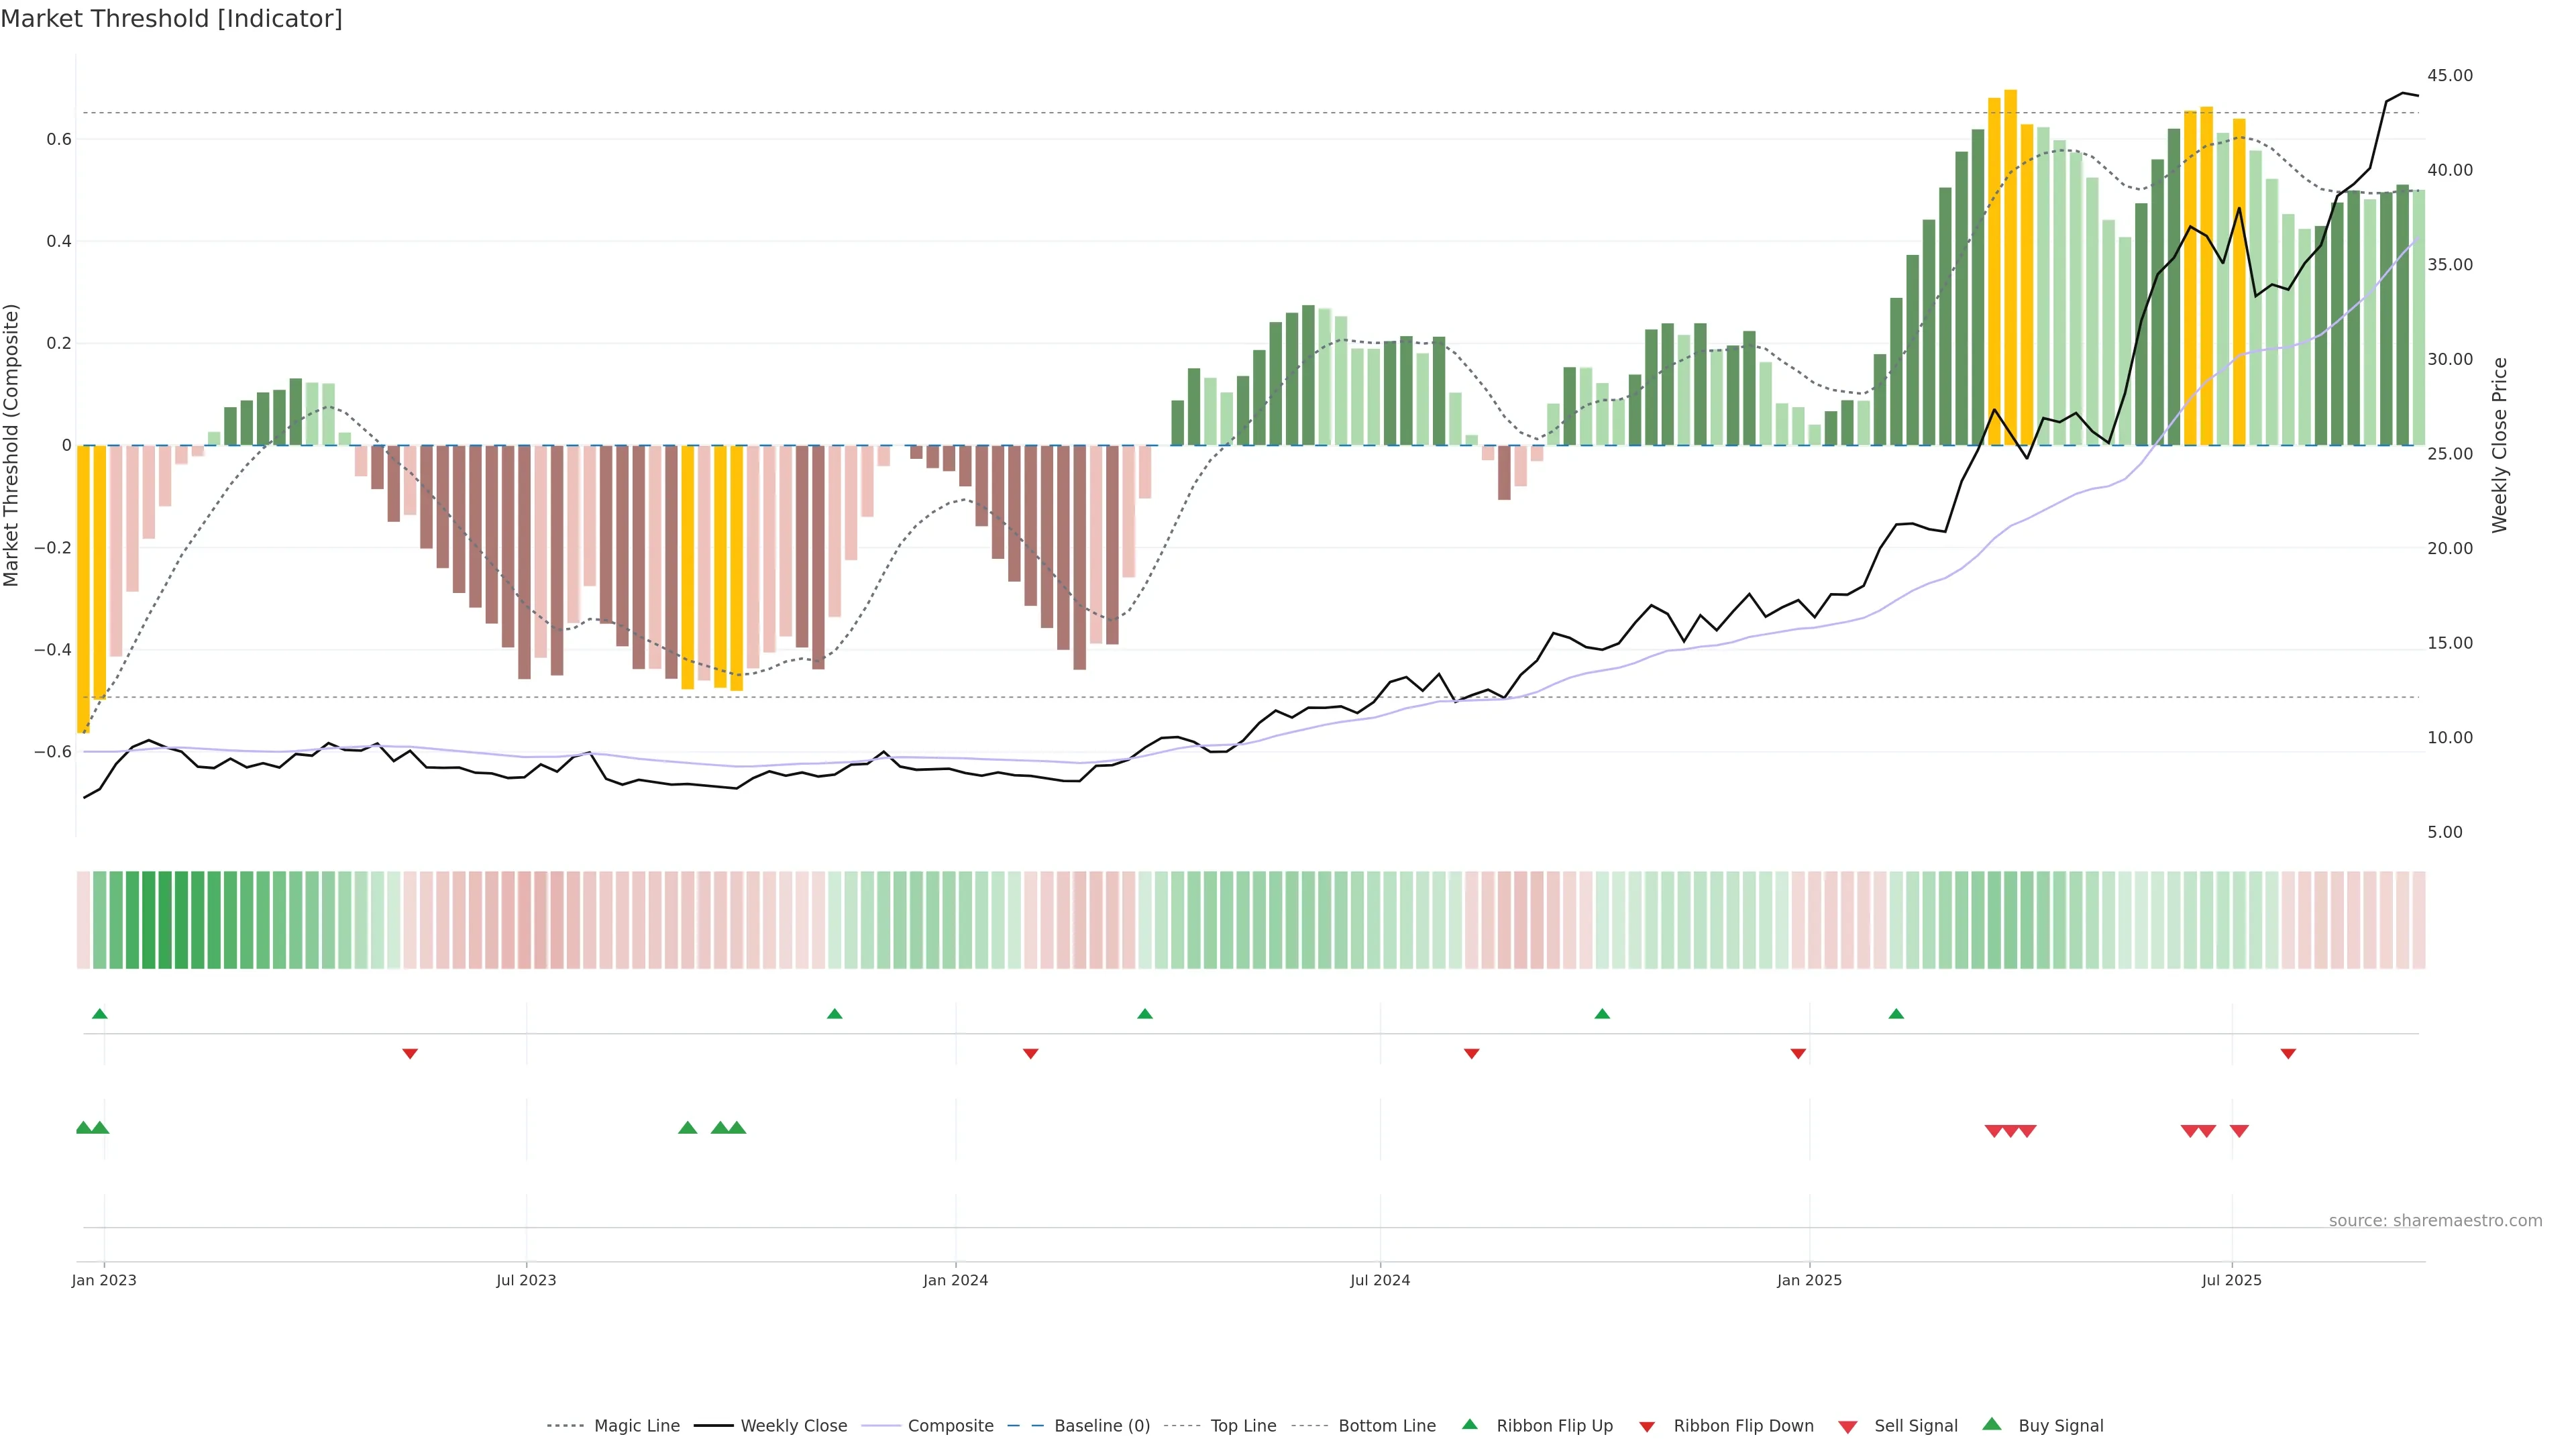Image resolution: width=2576 pixels, height=1449 pixels.
Task: Click the Ribbon Flip Up legend triangle icon
Action: click(1469, 1424)
